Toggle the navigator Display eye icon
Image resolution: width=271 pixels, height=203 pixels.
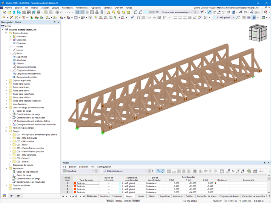click(11, 196)
